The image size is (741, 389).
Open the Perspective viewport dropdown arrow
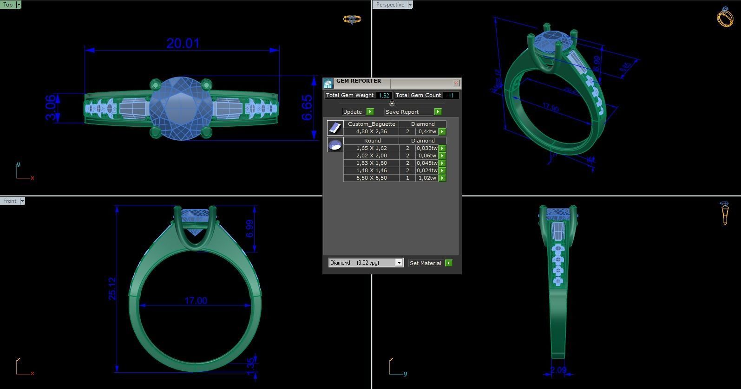point(410,5)
